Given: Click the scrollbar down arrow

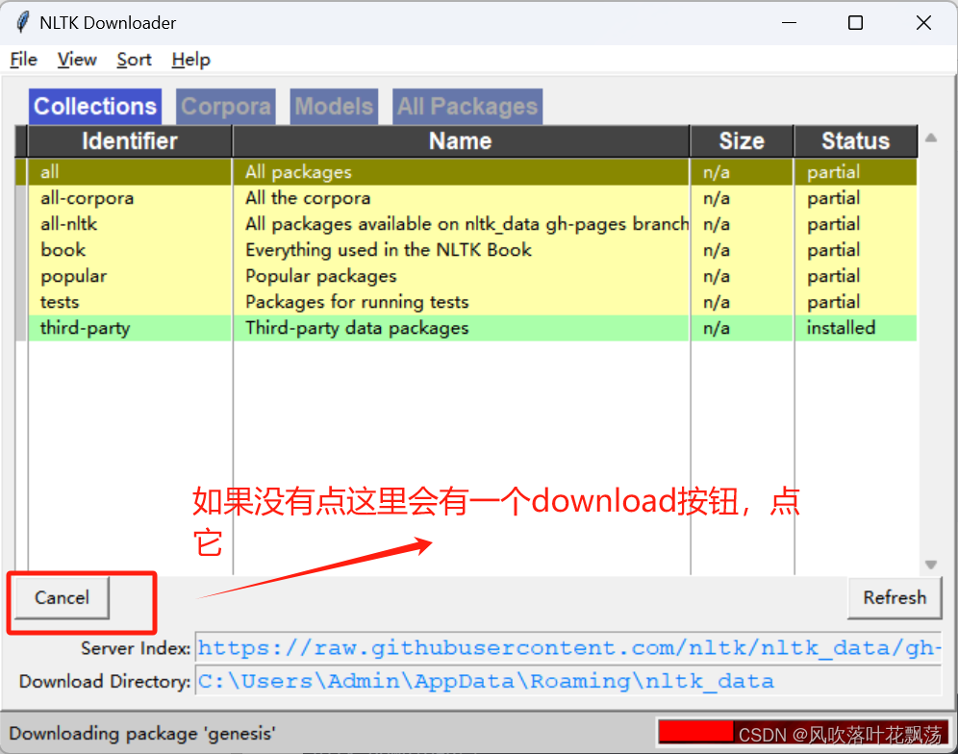Looking at the screenshot, I should [x=931, y=565].
